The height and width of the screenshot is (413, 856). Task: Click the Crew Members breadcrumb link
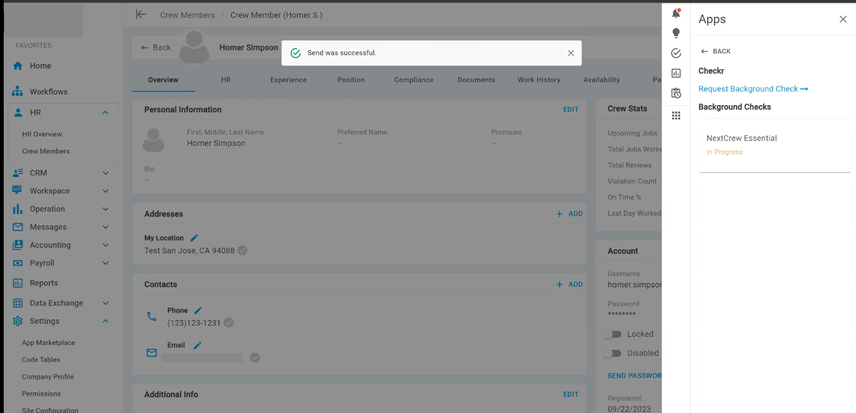[x=187, y=15]
